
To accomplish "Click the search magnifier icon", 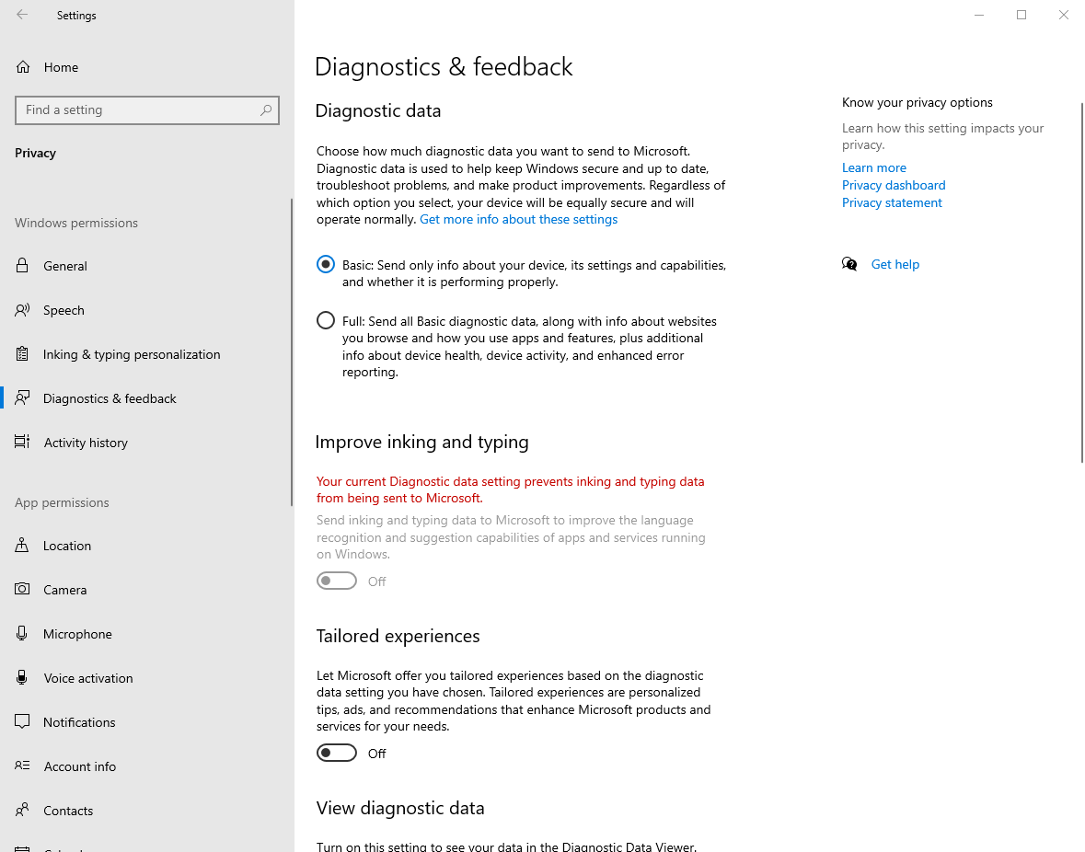I will [x=266, y=110].
